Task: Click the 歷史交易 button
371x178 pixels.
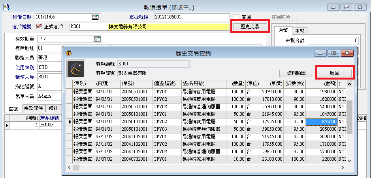Action: (x=249, y=27)
